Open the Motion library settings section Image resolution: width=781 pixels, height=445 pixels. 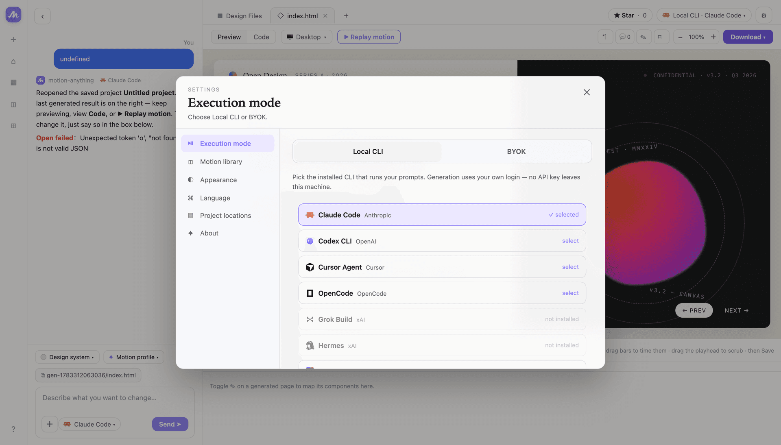(x=227, y=162)
